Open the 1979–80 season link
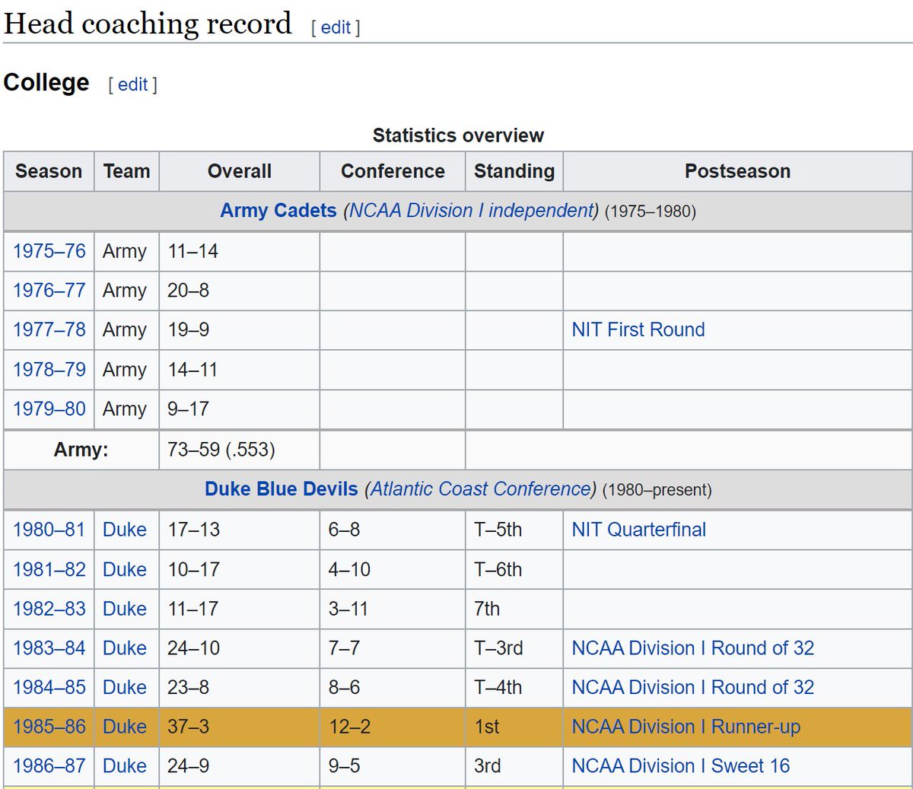This screenshot has height=789, width=913. (49, 409)
